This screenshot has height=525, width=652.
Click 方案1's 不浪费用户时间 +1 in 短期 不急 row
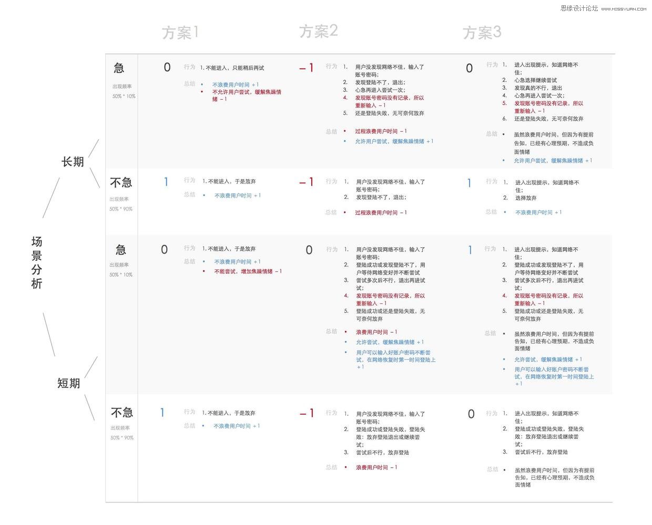point(237,426)
